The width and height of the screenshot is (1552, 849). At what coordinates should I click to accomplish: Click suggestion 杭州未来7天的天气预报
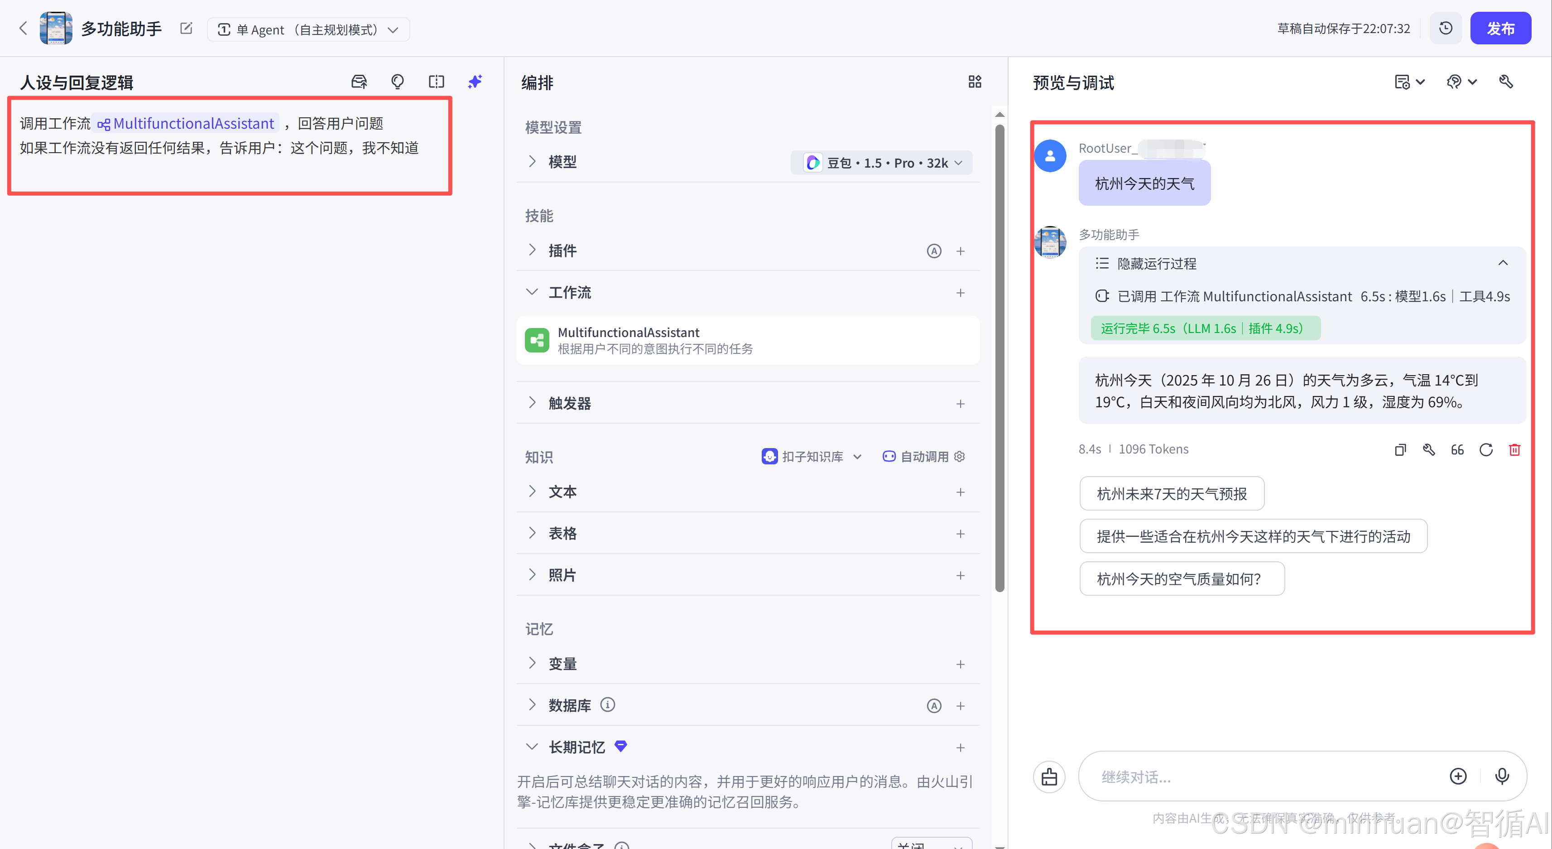point(1171,494)
